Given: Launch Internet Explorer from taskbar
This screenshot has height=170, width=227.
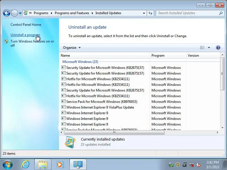Looking at the screenshot, I should pyautogui.click(x=25, y=164).
